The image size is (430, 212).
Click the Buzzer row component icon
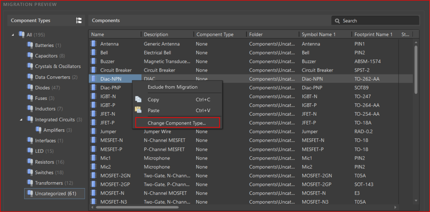pyautogui.click(x=94, y=61)
